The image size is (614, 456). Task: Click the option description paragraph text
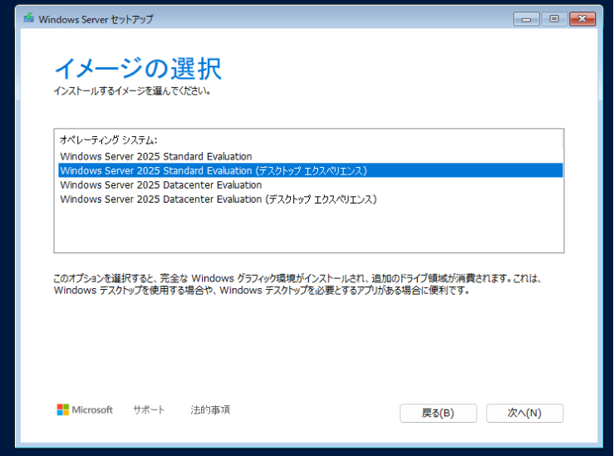[299, 285]
